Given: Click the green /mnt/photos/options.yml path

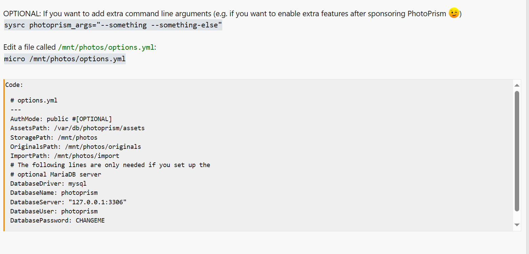Looking at the screenshot, I should tap(106, 47).
